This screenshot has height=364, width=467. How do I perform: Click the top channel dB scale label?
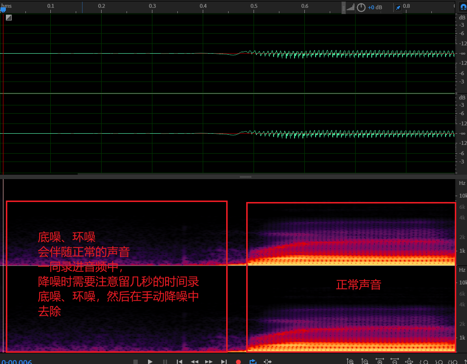[462, 18]
